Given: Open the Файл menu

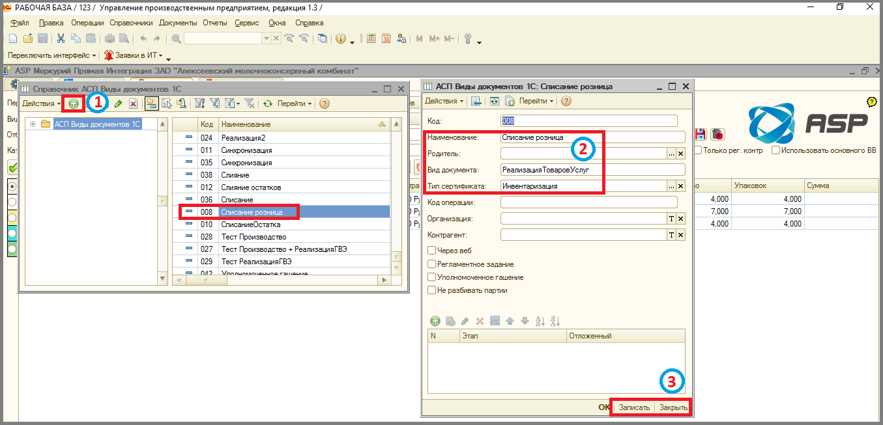Looking at the screenshot, I should pos(20,23).
